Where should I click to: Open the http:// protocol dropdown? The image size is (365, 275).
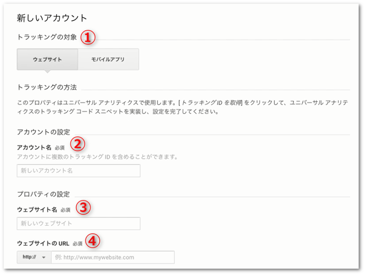click(x=34, y=257)
